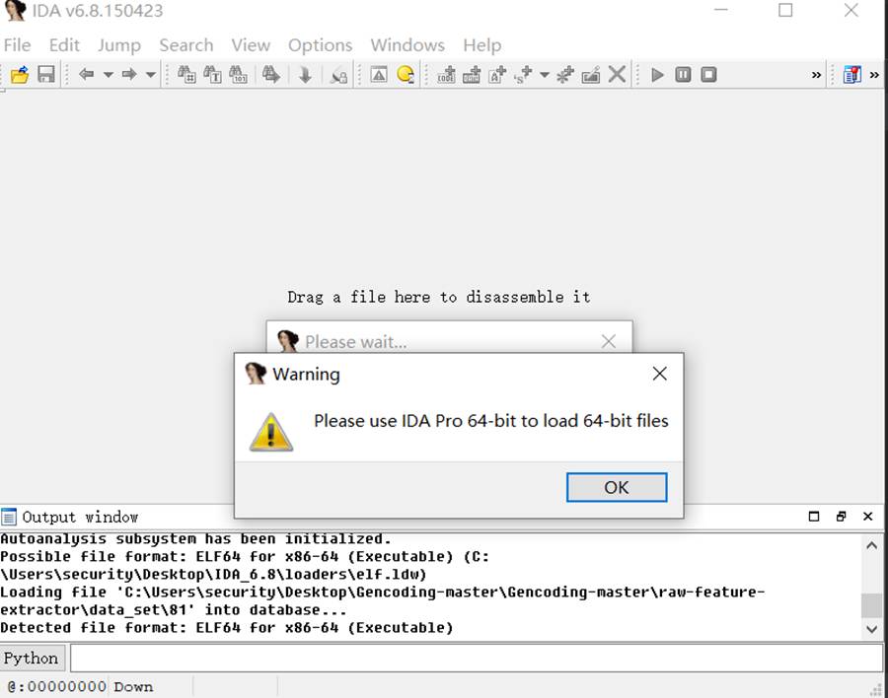This screenshot has height=698, width=888.
Task: Open the Help menu
Action: (481, 44)
